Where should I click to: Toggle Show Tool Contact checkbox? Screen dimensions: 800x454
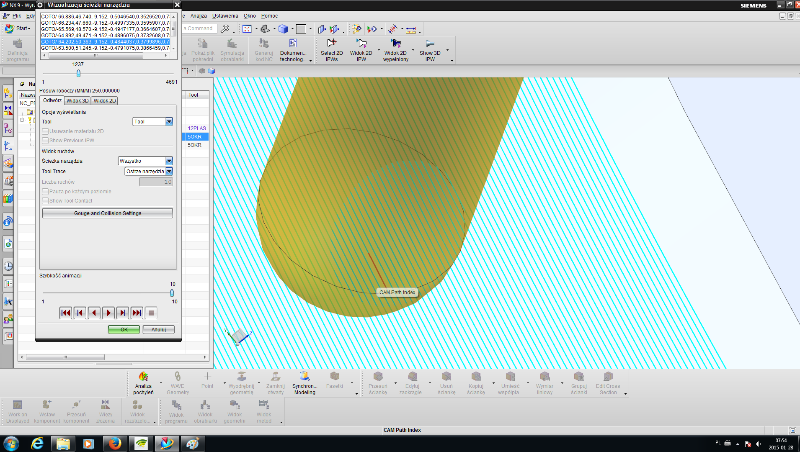45,201
